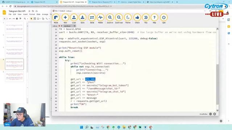Image resolution: width=232 pixels, height=130 pixels.
Task: Open the Windows Start menu
Action: tap(82, 127)
